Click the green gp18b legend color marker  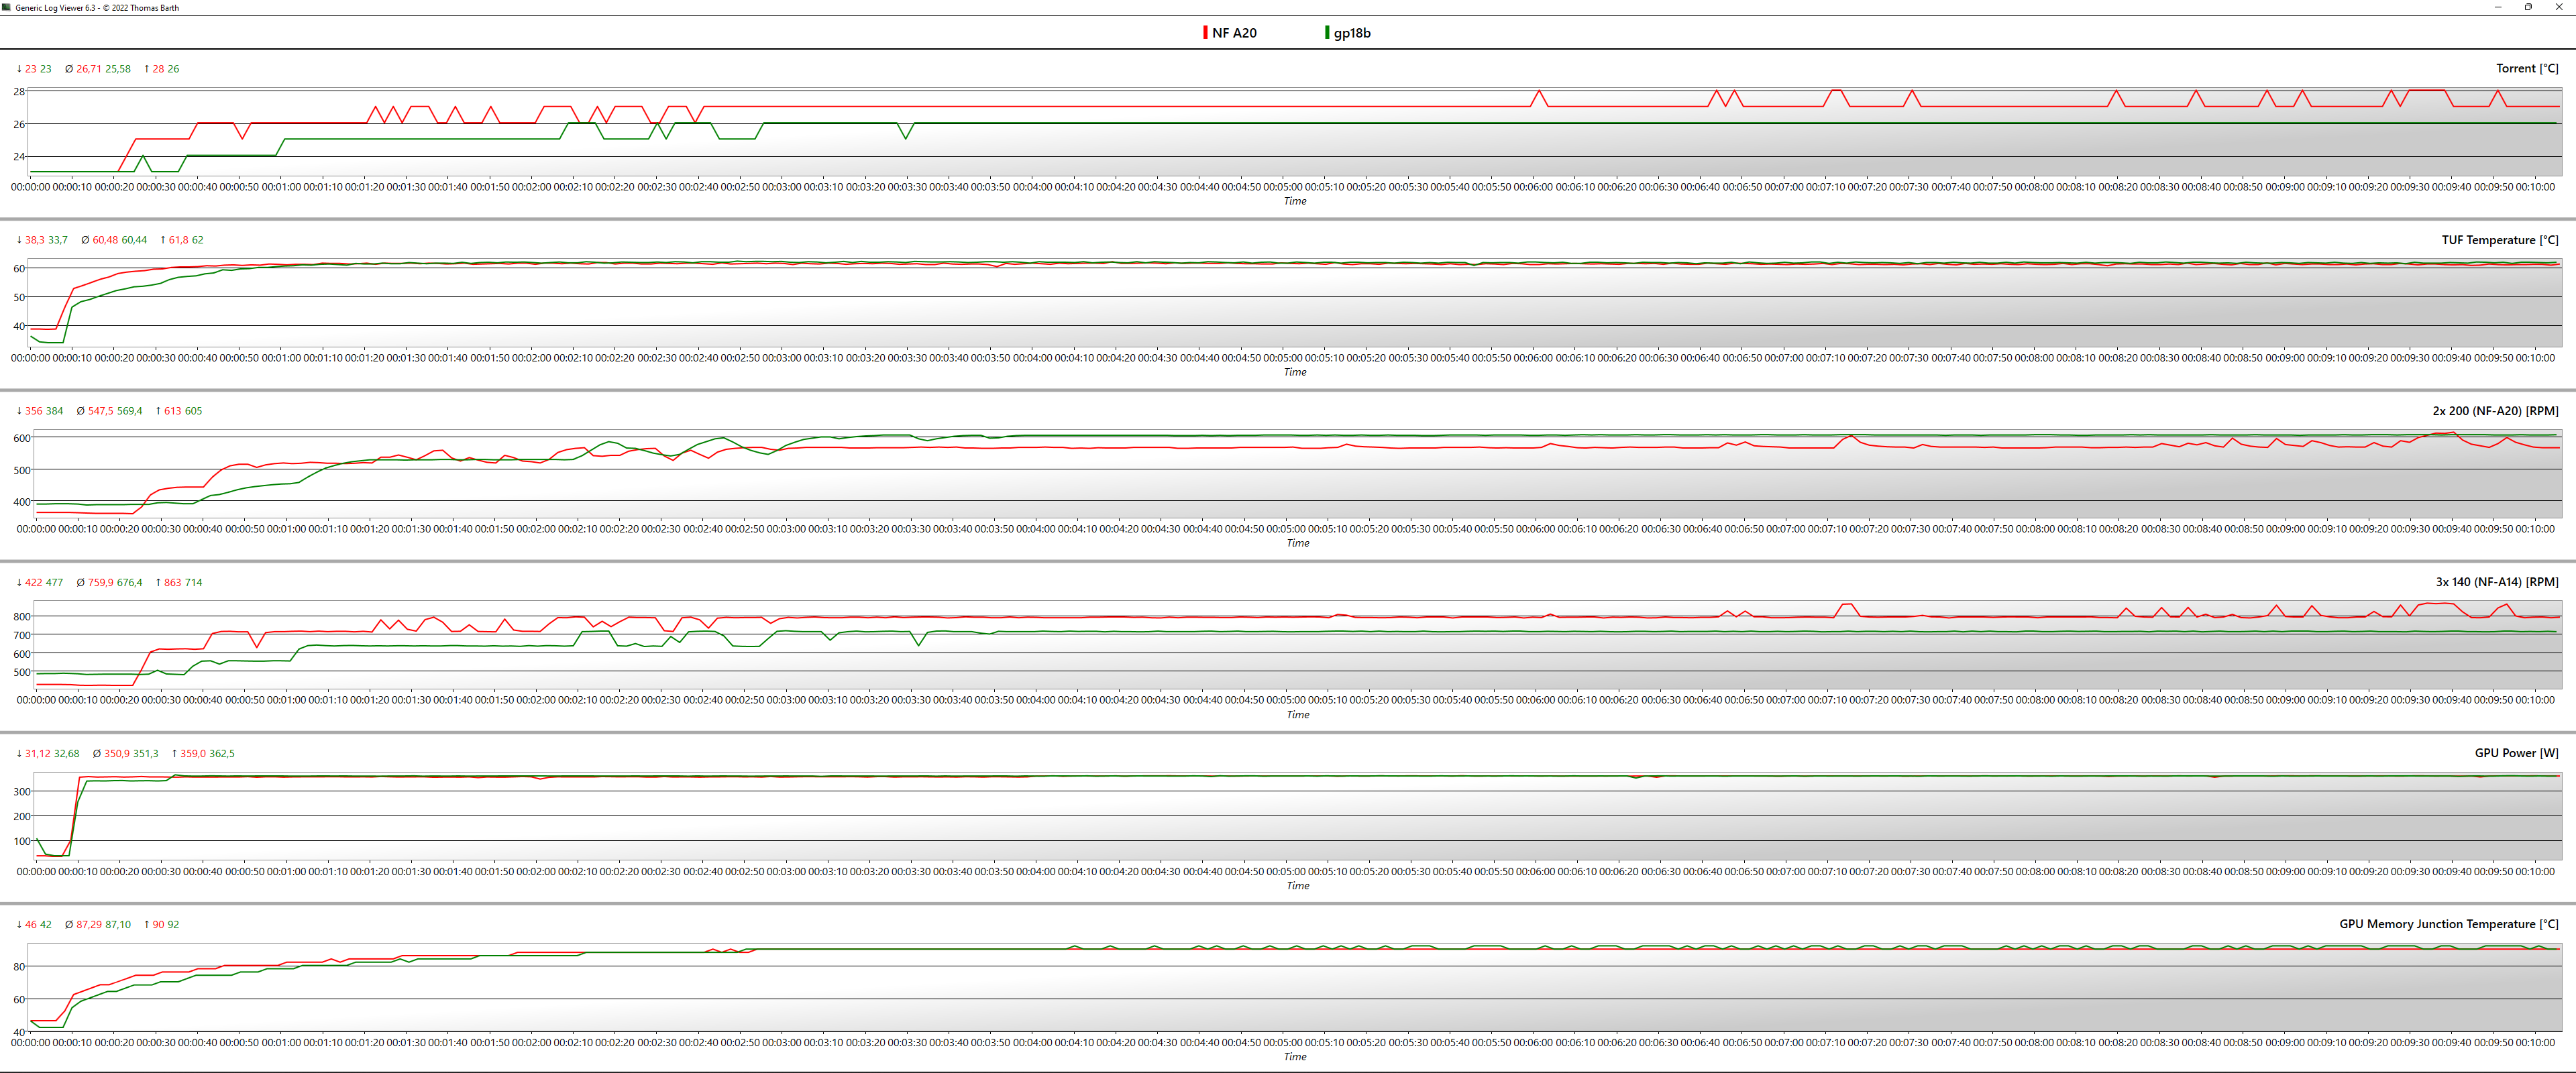[x=1327, y=33]
